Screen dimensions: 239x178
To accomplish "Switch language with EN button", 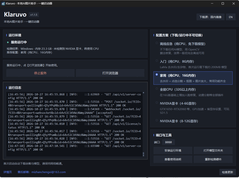I will tap(231, 17).
